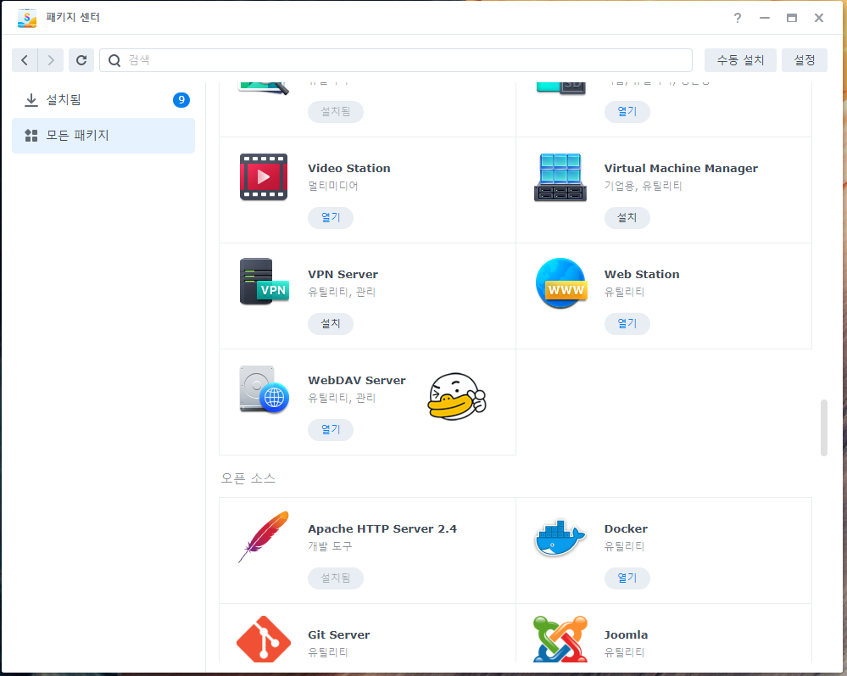This screenshot has width=847, height=676.
Task: Click the 기업용, 유틸리티 text under Virtual Machine Manager
Action: (x=643, y=186)
